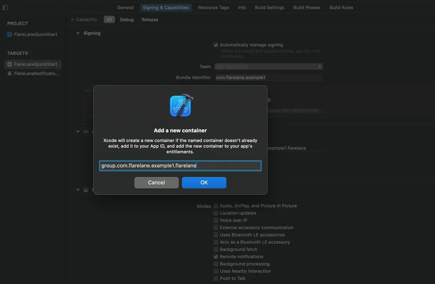Open the Build Phases tab
The height and width of the screenshot is (284, 435).
click(x=307, y=7)
